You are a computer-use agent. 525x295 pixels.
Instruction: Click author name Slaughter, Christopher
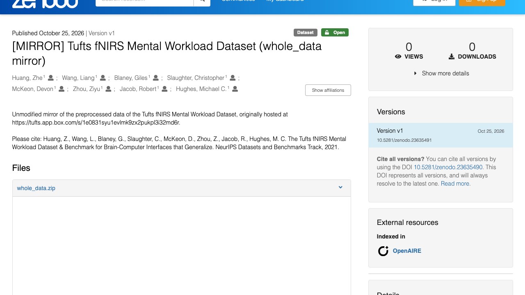pyautogui.click(x=196, y=78)
